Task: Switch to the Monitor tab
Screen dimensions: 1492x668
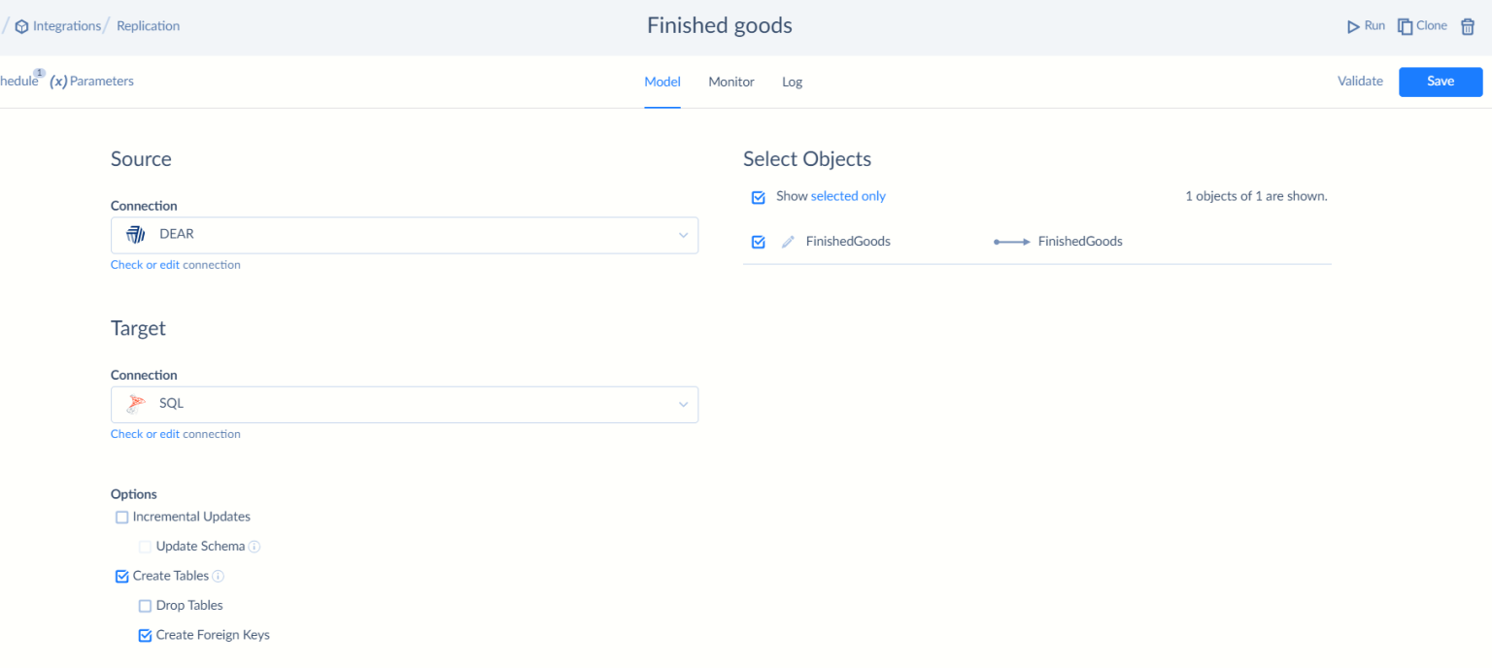Action: click(730, 82)
